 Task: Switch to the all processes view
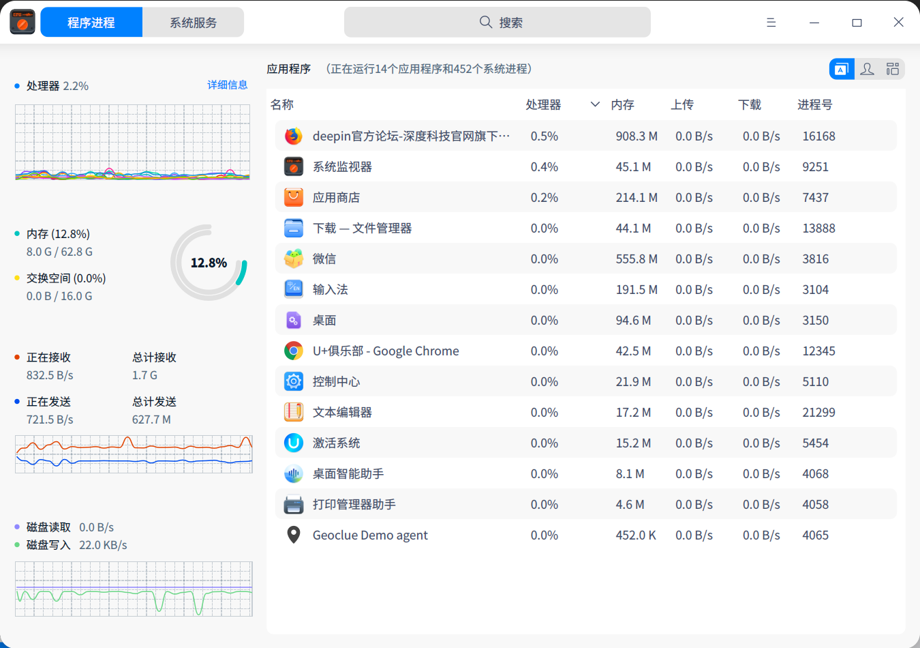coord(892,68)
